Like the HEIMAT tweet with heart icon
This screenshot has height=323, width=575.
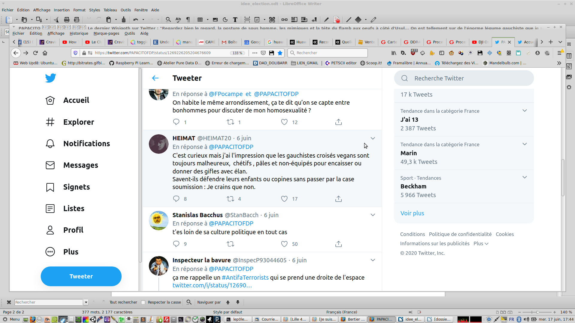[x=284, y=199]
